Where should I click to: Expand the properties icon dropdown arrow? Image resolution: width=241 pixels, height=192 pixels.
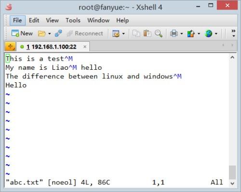click(x=123, y=34)
